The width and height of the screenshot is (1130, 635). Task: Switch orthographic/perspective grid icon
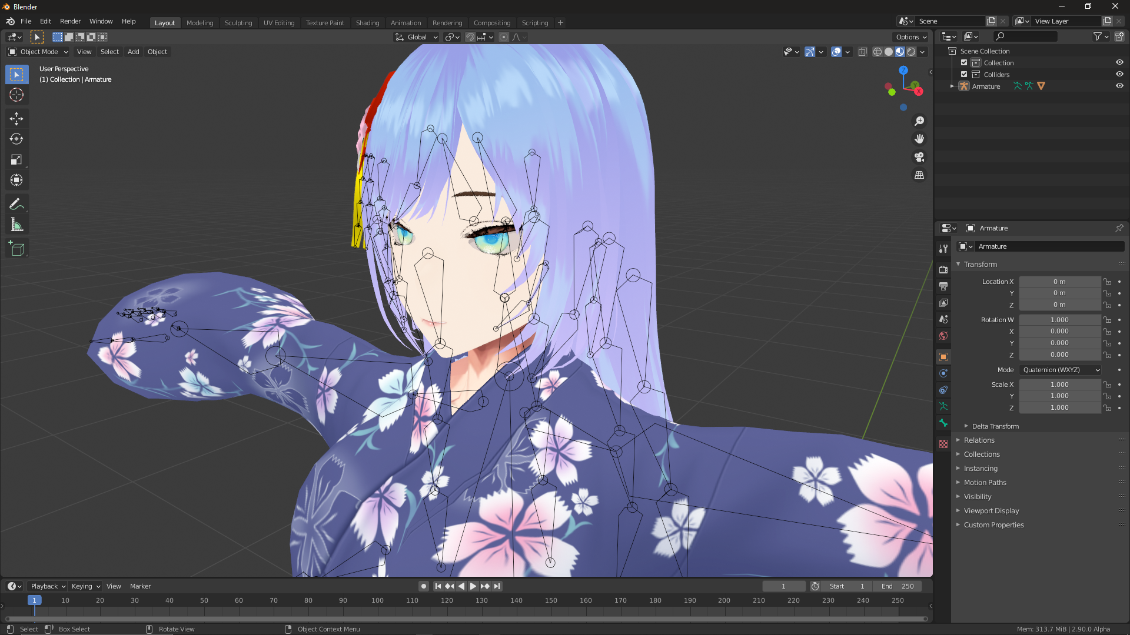[919, 175]
